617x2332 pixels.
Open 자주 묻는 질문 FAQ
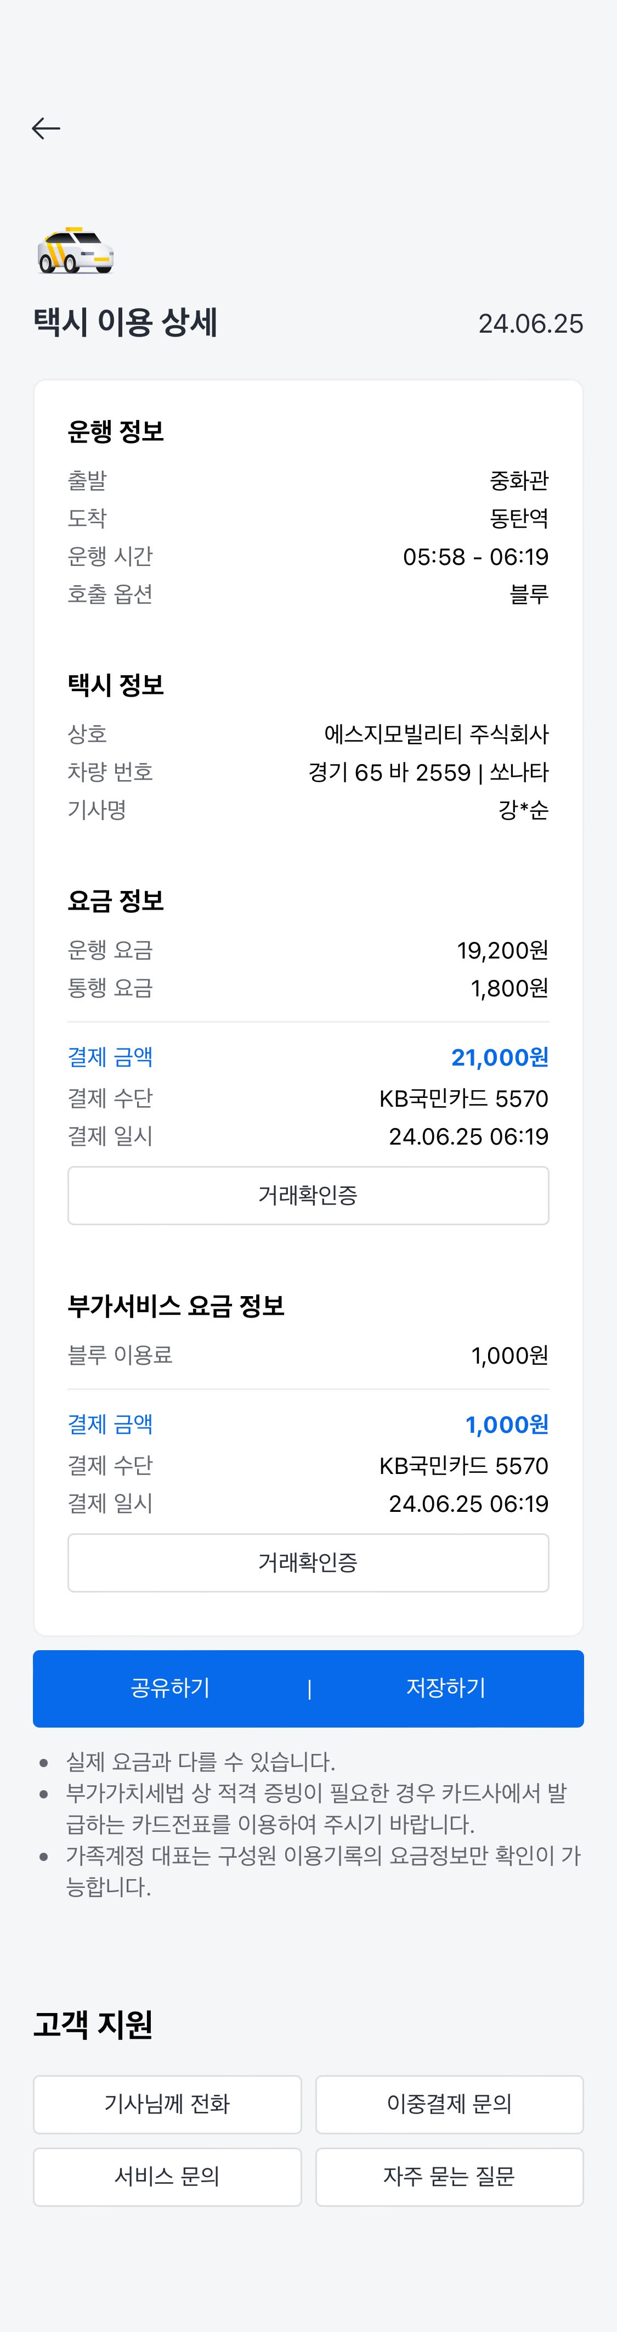pyautogui.click(x=449, y=2176)
